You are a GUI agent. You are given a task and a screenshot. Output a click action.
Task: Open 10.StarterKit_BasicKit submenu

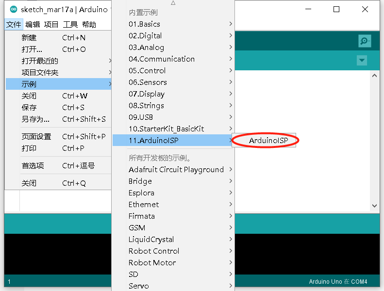coord(173,129)
